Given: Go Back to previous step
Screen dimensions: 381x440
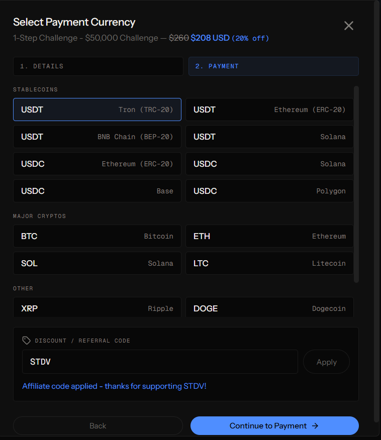Looking at the screenshot, I should click(98, 426).
